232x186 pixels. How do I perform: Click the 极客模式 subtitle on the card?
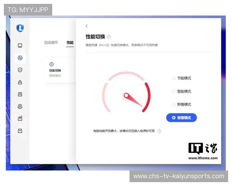click(x=55, y=76)
